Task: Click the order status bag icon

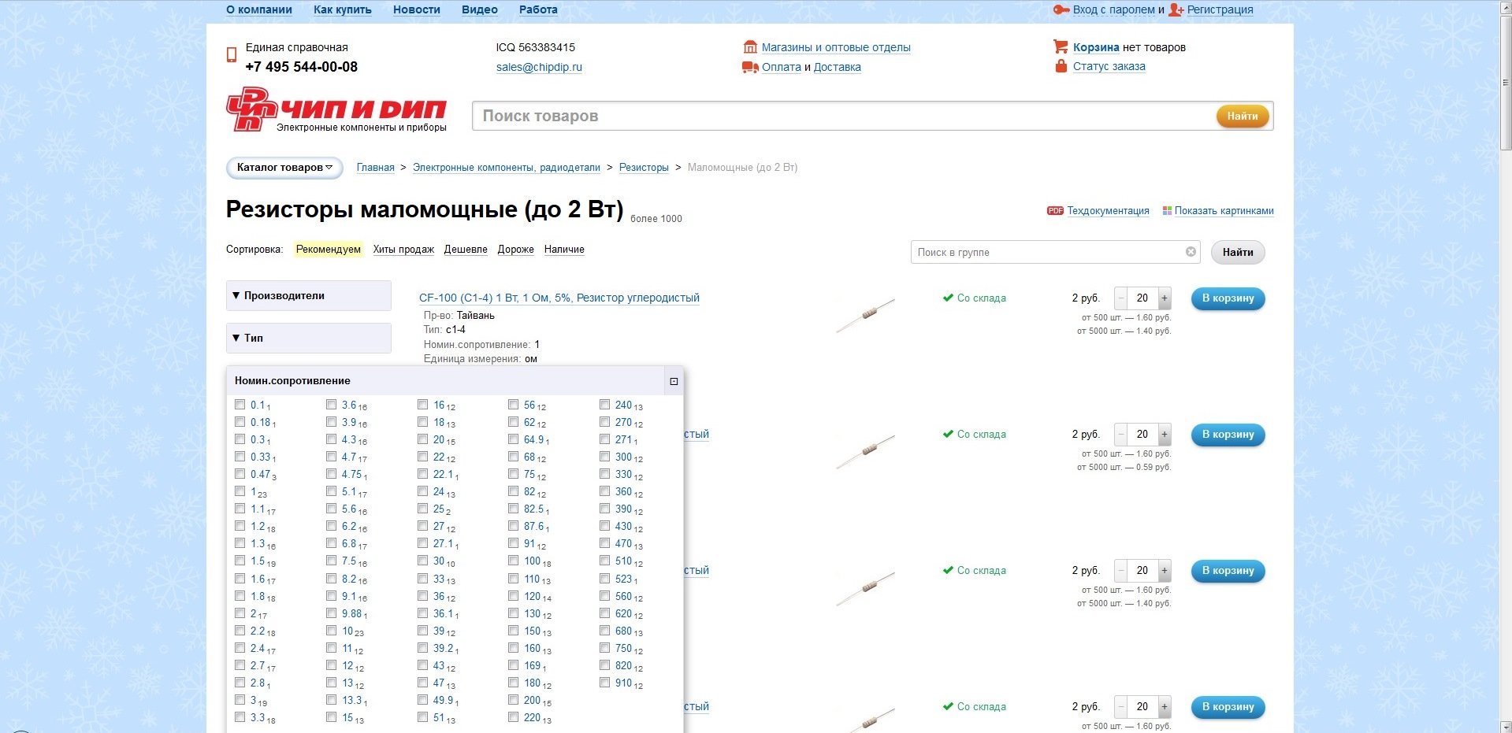Action: pyautogui.click(x=1061, y=66)
